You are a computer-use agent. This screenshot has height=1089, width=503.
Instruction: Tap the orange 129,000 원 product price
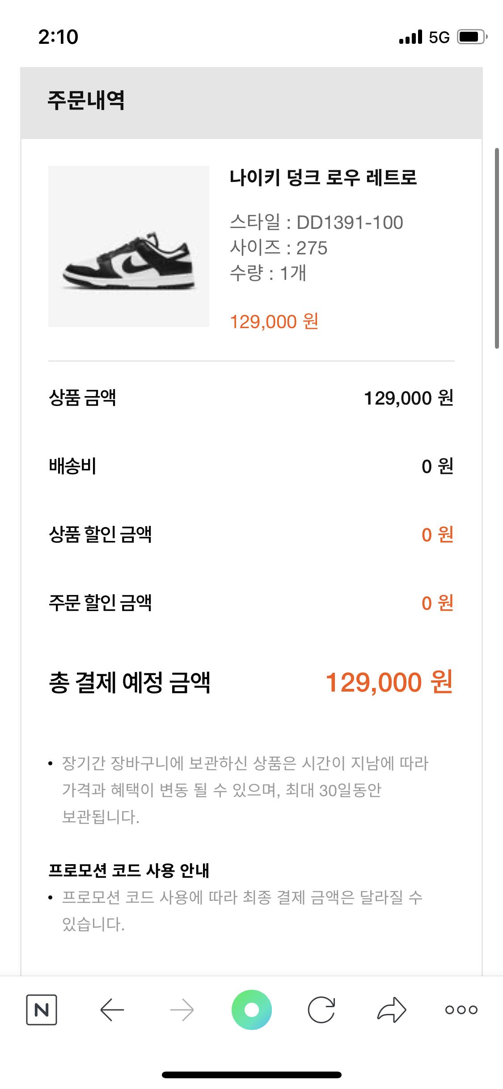click(x=274, y=321)
